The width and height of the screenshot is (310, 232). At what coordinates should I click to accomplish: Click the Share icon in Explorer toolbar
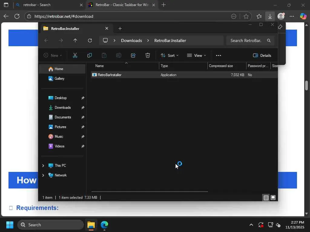[x=133, y=56]
